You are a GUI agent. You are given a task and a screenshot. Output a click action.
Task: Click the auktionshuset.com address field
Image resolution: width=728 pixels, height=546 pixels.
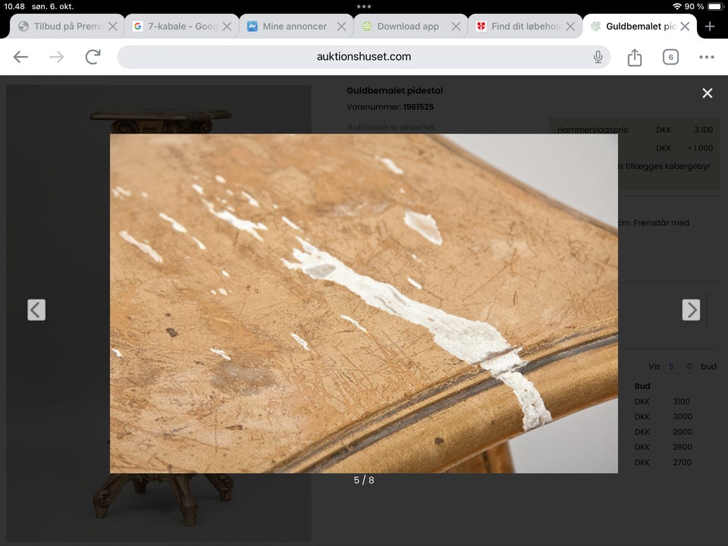[x=363, y=57]
